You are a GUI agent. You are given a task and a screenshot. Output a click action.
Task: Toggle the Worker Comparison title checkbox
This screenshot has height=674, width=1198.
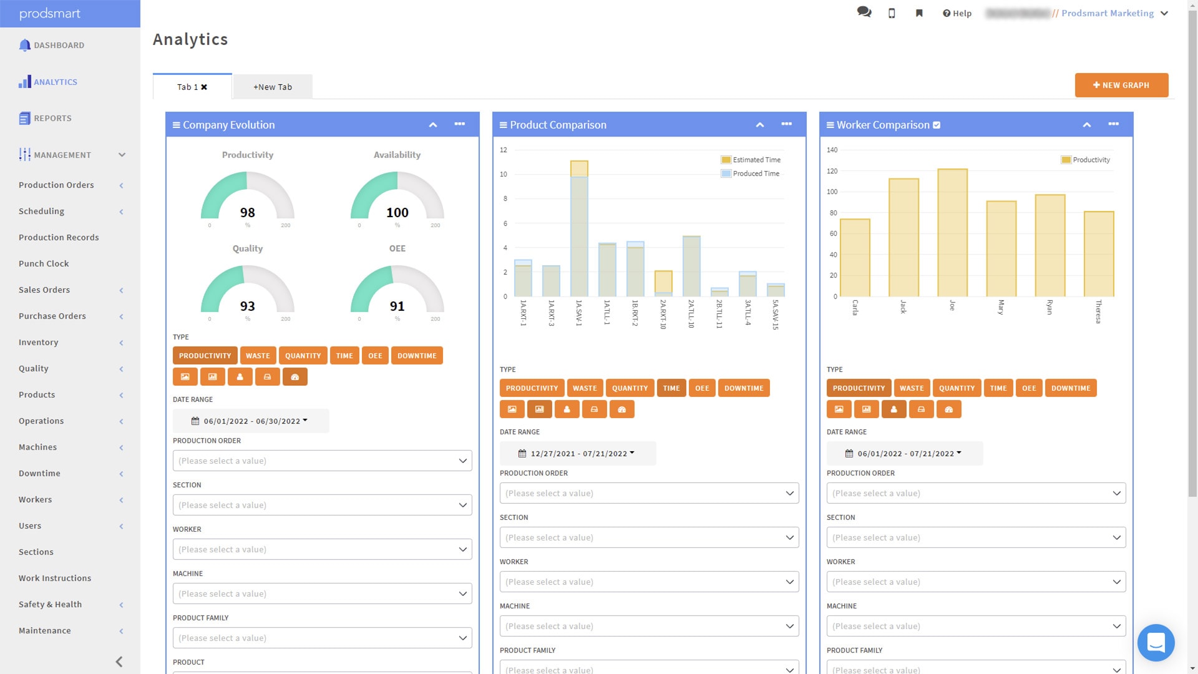click(x=937, y=125)
